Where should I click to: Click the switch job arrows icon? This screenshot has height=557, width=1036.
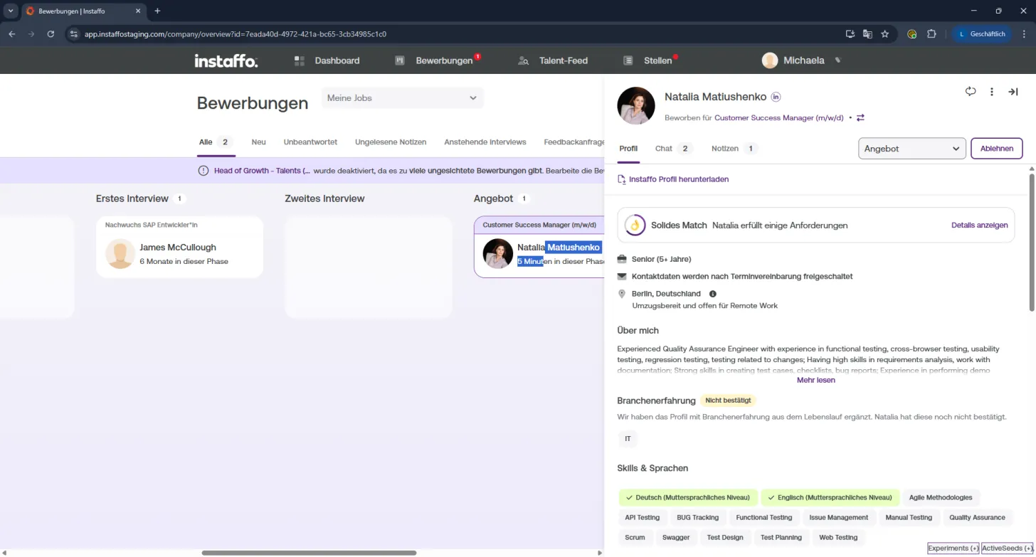pyautogui.click(x=860, y=118)
